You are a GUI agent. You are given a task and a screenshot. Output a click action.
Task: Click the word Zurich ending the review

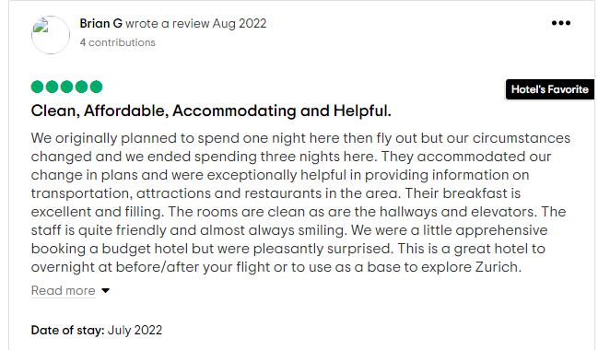[x=498, y=267]
